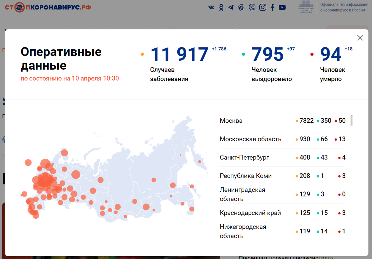The image size is (372, 259).
Task: Click the recovered count 795
Action: pyautogui.click(x=268, y=54)
